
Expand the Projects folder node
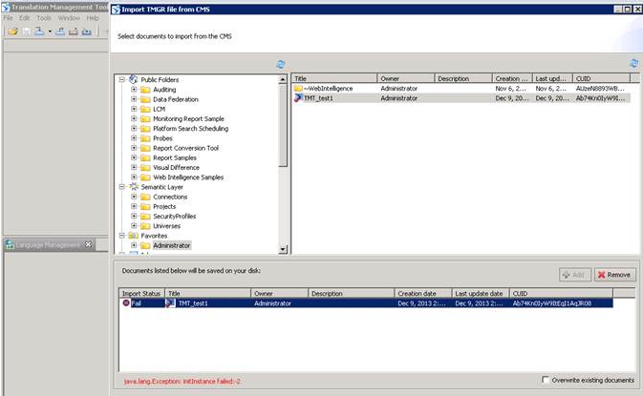[134, 206]
